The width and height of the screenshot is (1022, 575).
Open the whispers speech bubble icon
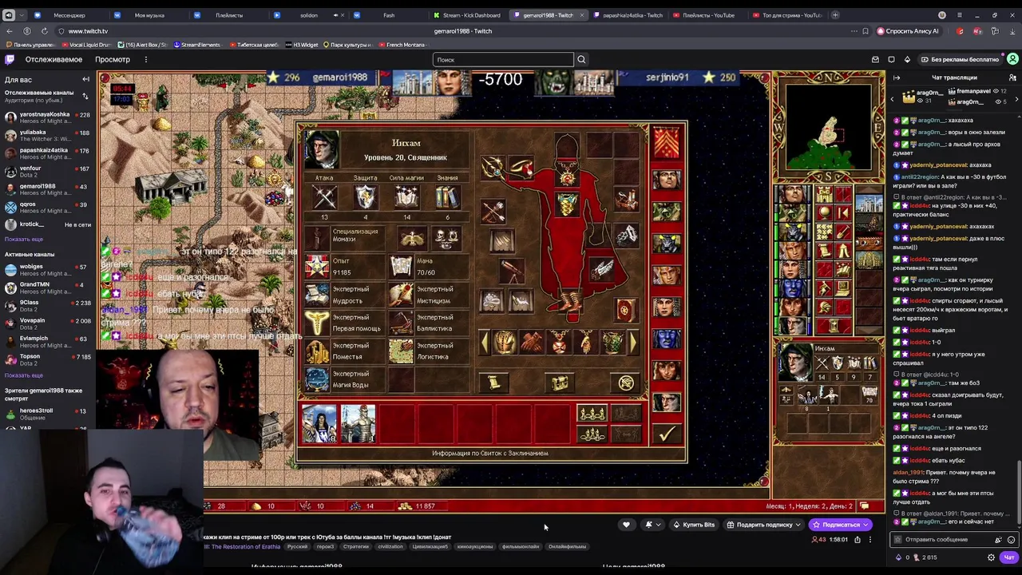(x=891, y=59)
